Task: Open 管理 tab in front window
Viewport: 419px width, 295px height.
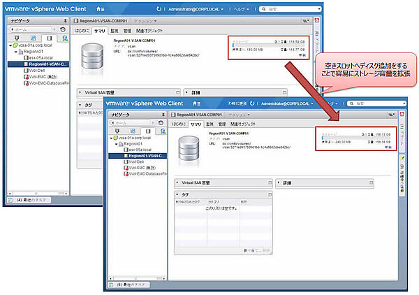Action: point(222,124)
